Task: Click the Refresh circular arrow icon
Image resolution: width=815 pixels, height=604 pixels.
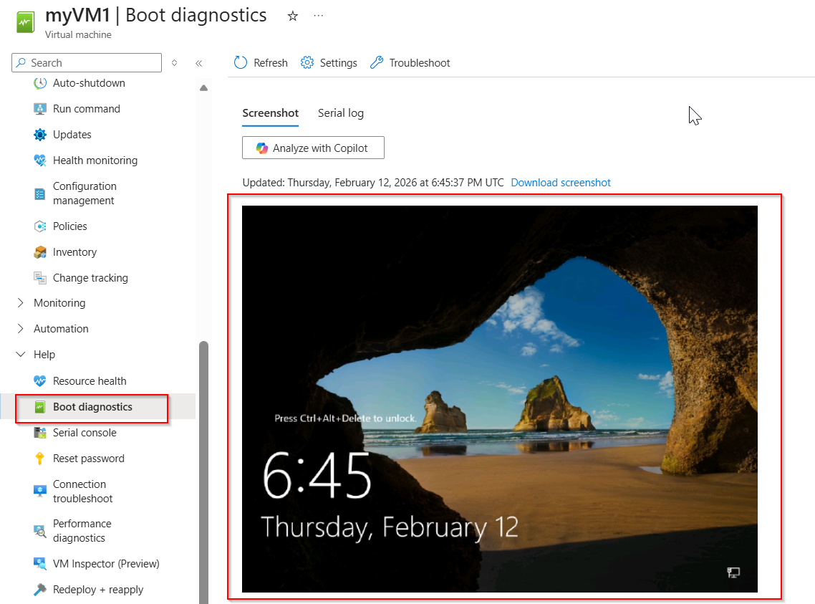Action: click(241, 63)
